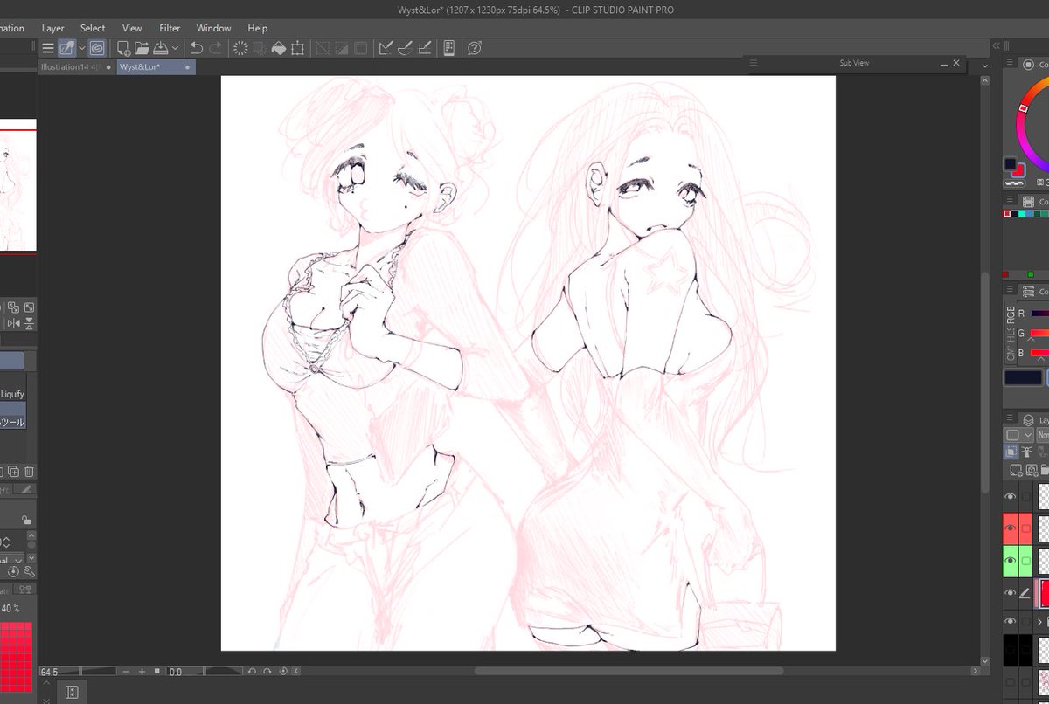
Task: Click the wrench sub tool detail icon
Action: click(29, 572)
